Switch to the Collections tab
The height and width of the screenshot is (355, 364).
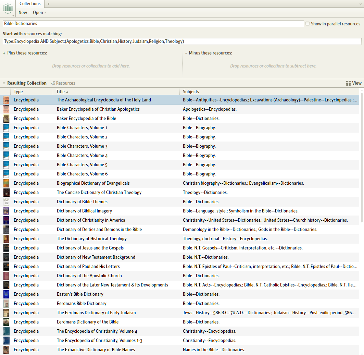coord(30,4)
